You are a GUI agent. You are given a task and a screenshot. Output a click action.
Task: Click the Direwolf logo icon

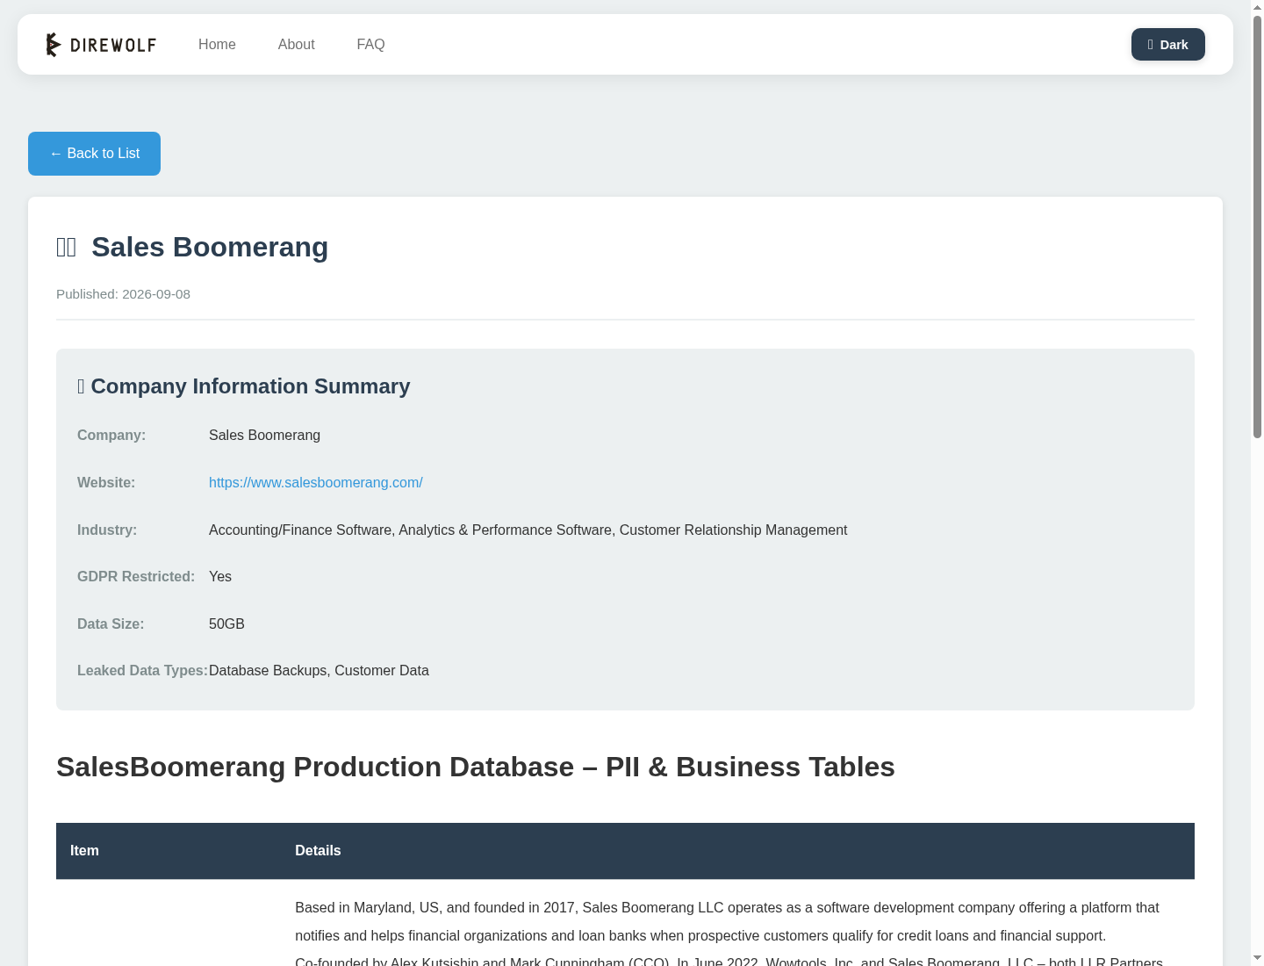coord(54,44)
